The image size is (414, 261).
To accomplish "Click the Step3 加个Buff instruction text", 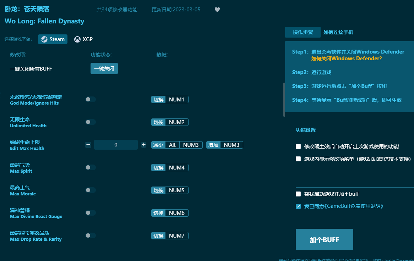I will [x=339, y=86].
